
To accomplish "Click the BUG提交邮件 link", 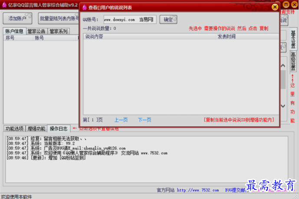I will click(236, 190).
